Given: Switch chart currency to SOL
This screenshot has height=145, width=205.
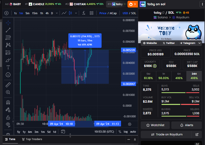Looking at the screenshot, I should tap(133, 13).
